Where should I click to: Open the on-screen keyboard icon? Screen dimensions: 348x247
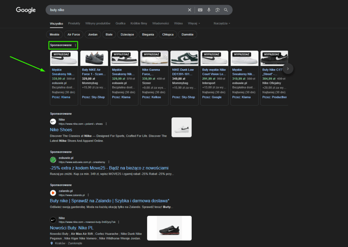coord(200,10)
